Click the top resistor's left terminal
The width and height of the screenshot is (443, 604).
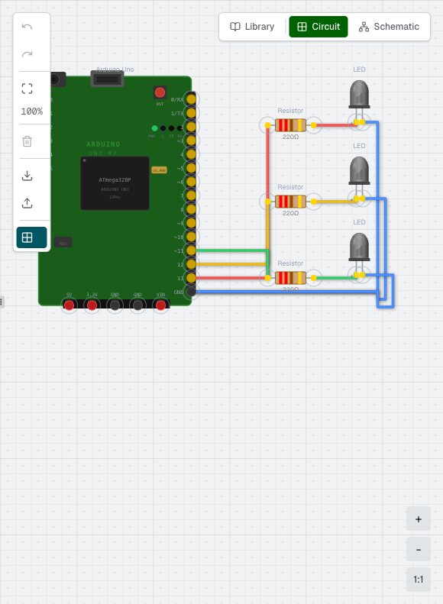tap(268, 125)
